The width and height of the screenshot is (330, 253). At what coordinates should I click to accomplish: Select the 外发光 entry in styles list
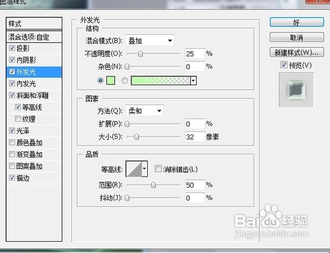[34, 72]
